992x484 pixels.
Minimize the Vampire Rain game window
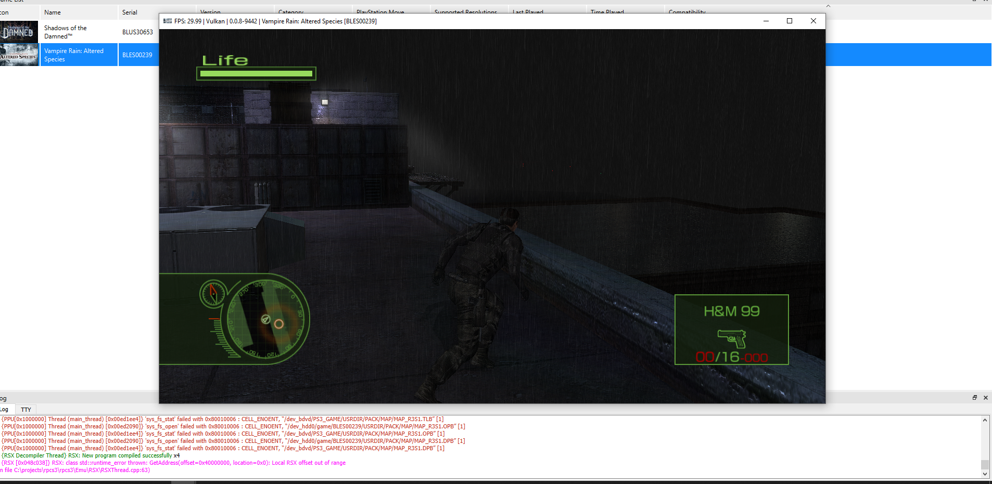pyautogui.click(x=766, y=21)
